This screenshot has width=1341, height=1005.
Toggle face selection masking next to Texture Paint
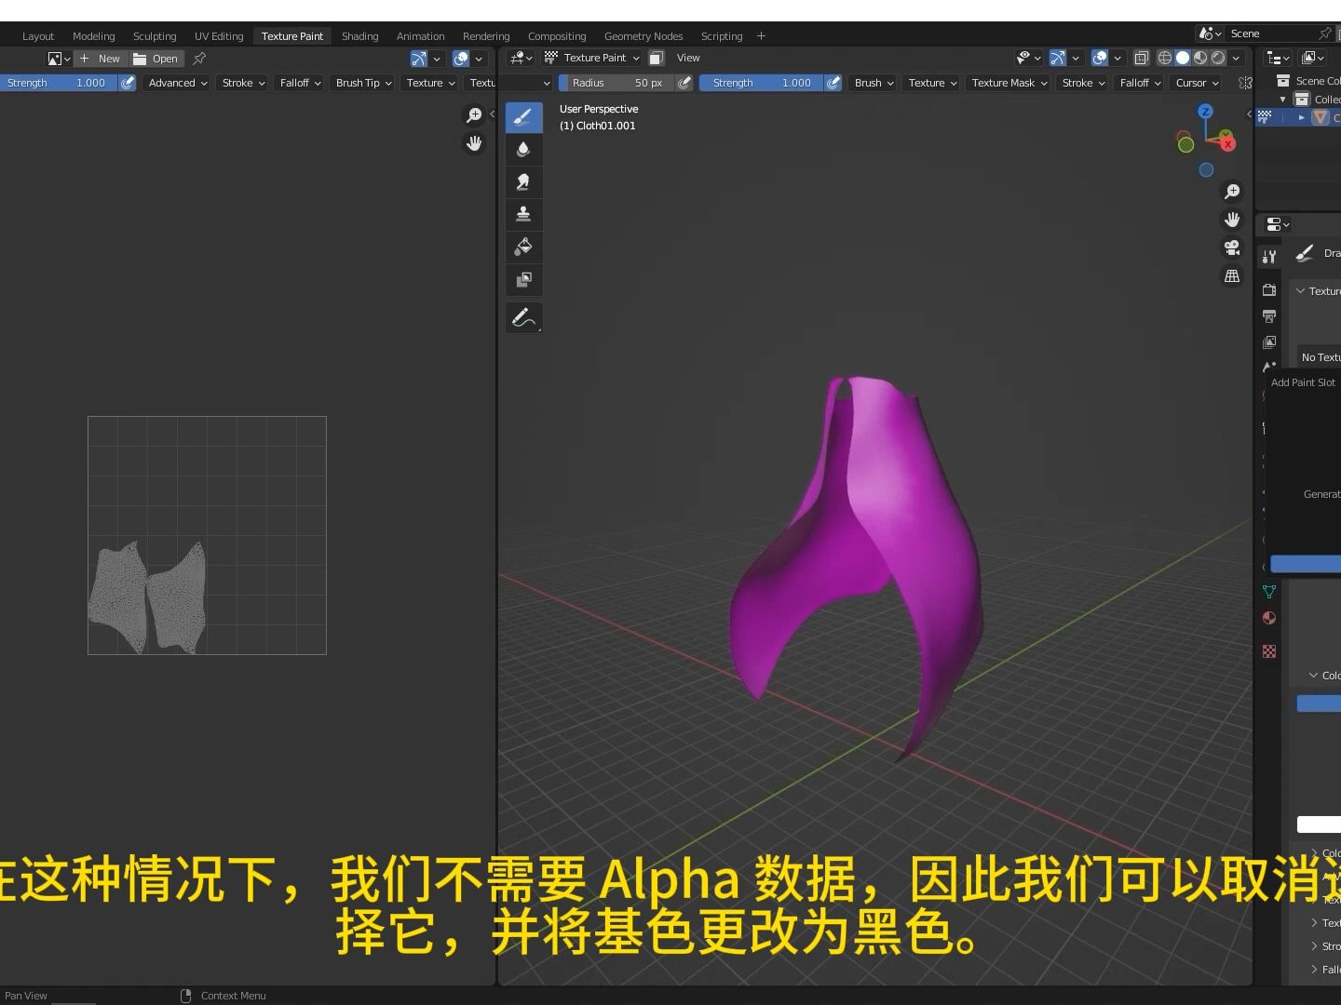(656, 58)
